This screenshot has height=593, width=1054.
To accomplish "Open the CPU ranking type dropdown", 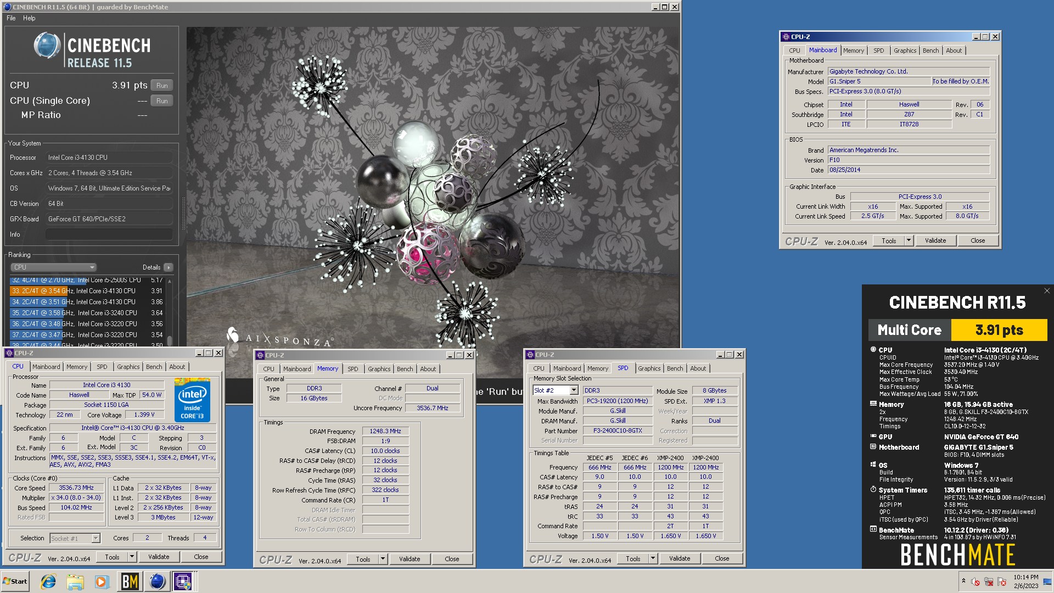I will click(x=54, y=267).
